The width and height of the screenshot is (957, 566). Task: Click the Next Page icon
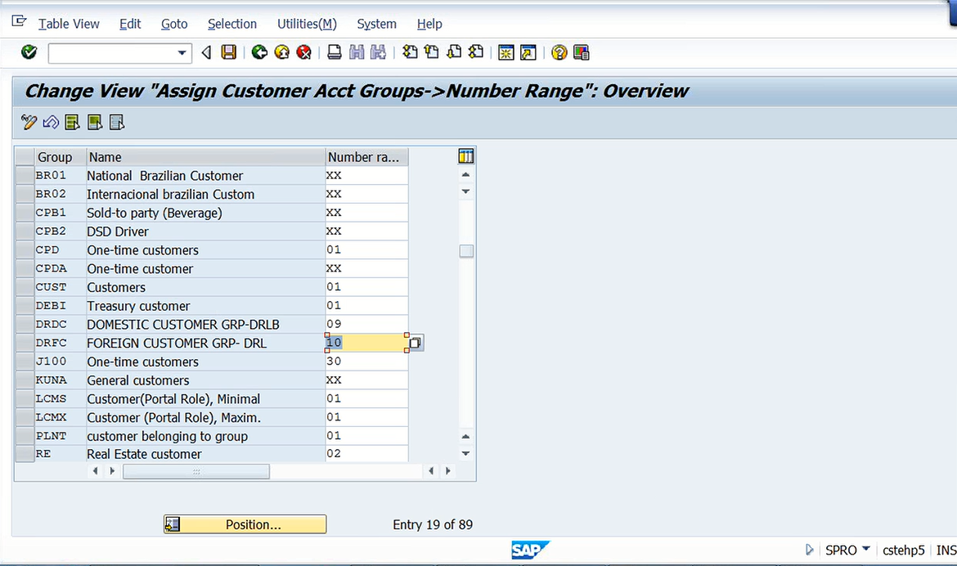[454, 52]
